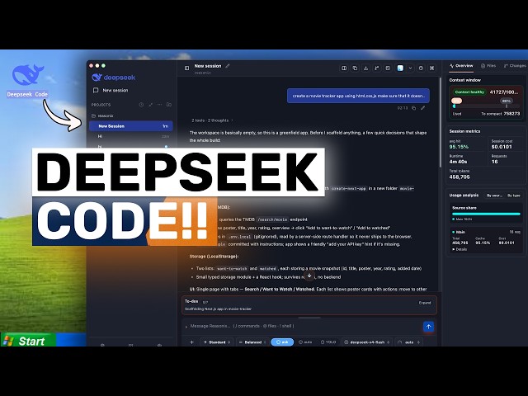Image resolution: width=528 pixels, height=396 pixels.
Task: Select the By source usage analysis toggle
Action: pos(494,196)
